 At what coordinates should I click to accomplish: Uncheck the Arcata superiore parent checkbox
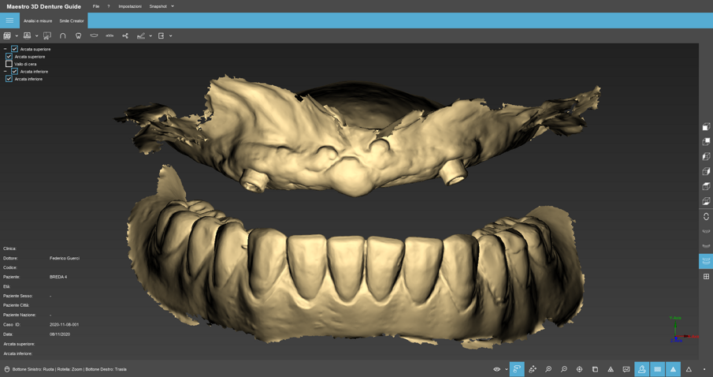point(14,49)
